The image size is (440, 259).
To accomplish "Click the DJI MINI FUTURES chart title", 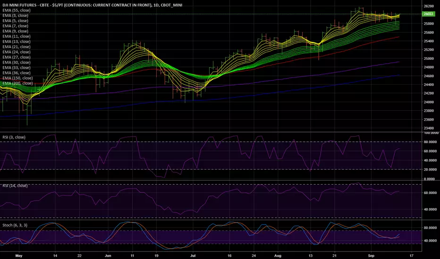I will coord(93,5).
